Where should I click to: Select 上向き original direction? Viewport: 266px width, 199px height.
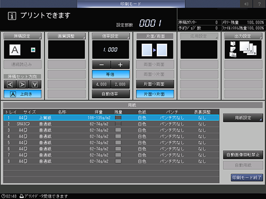point(23,94)
